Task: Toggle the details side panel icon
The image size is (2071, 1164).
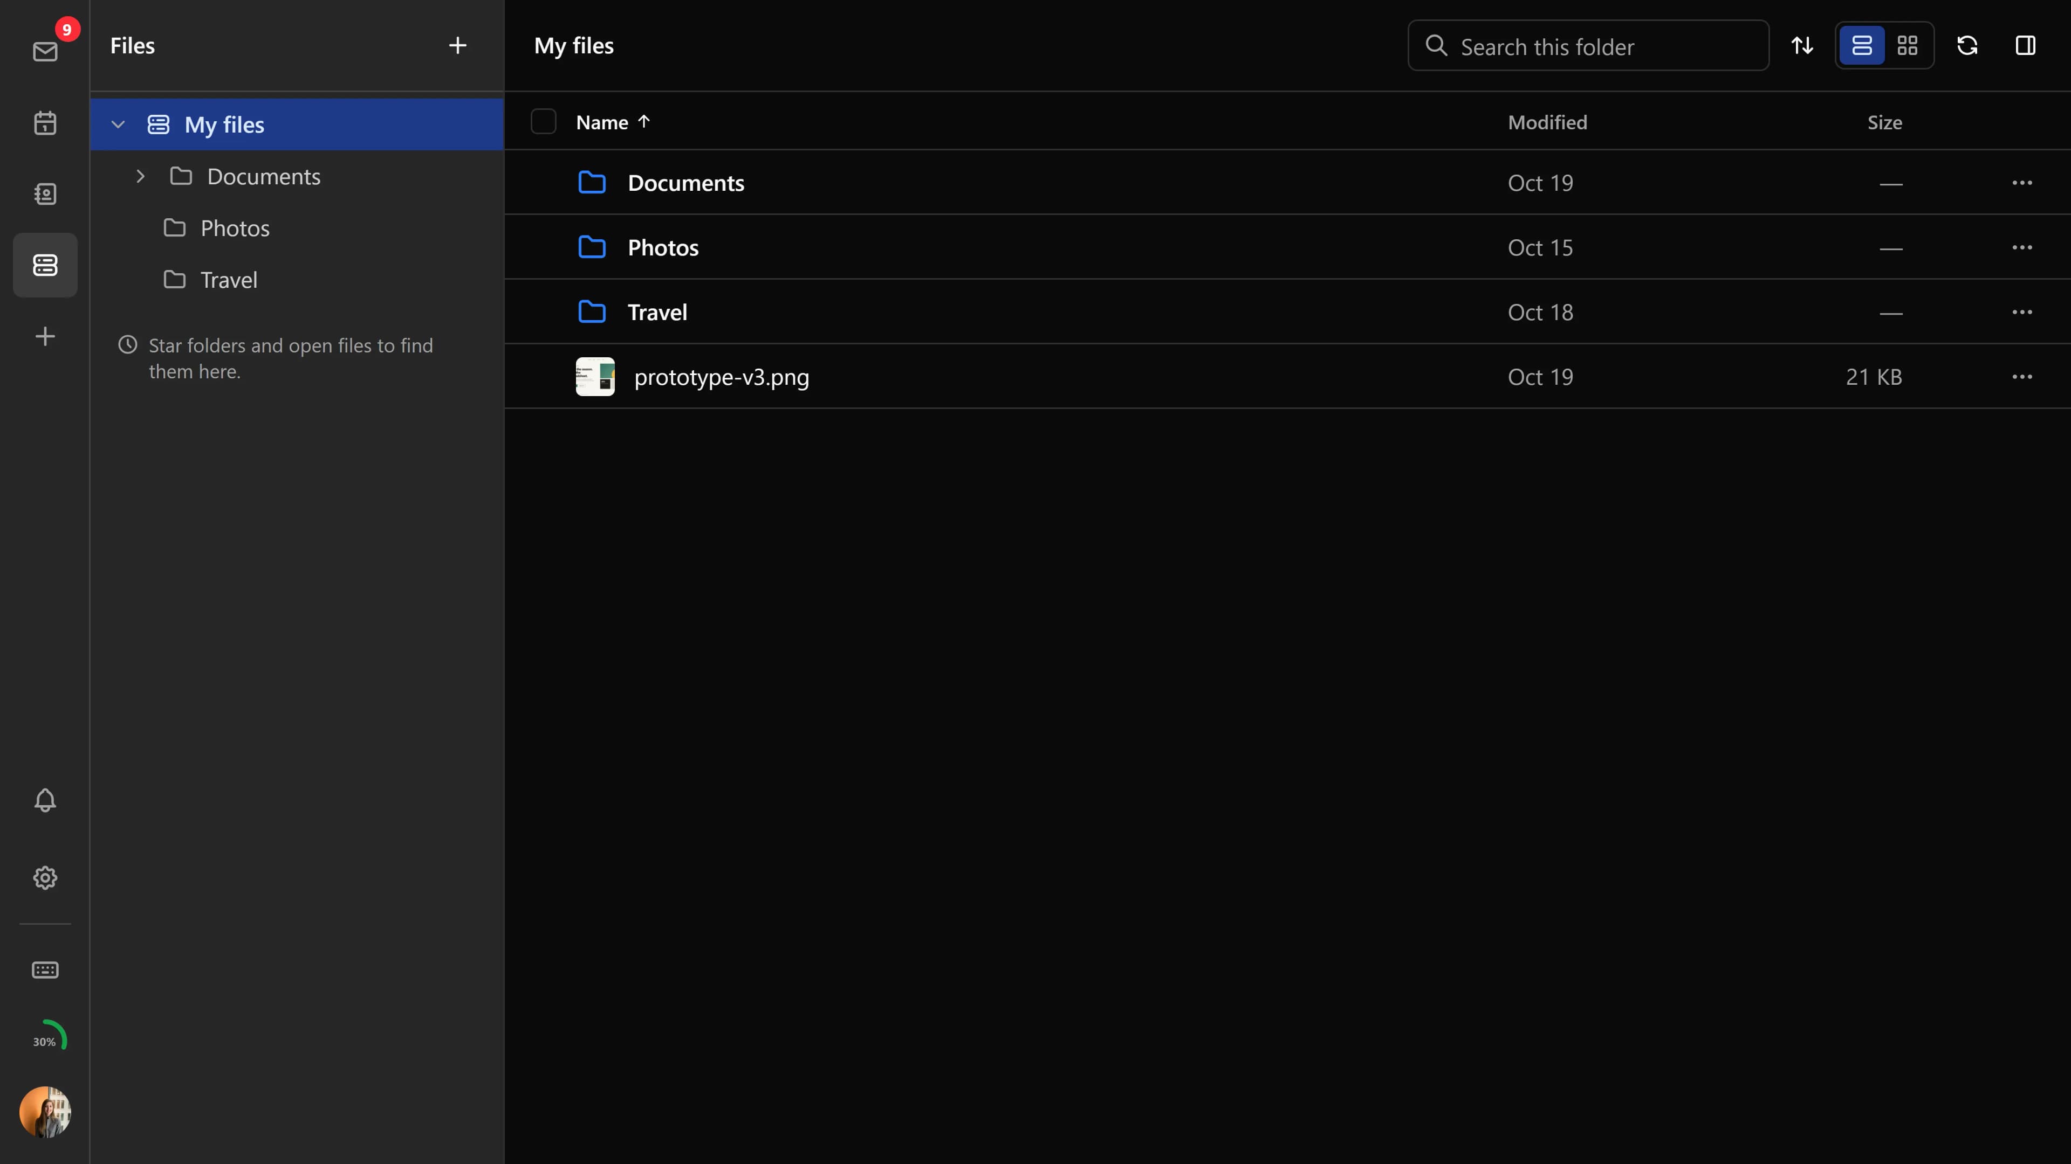Action: click(2025, 46)
